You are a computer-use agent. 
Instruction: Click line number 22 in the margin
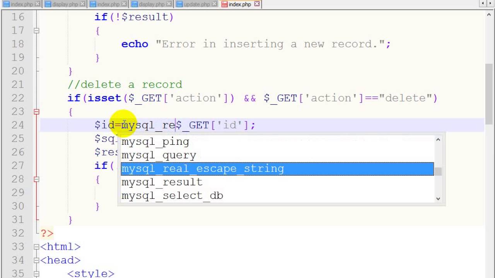pos(17,98)
